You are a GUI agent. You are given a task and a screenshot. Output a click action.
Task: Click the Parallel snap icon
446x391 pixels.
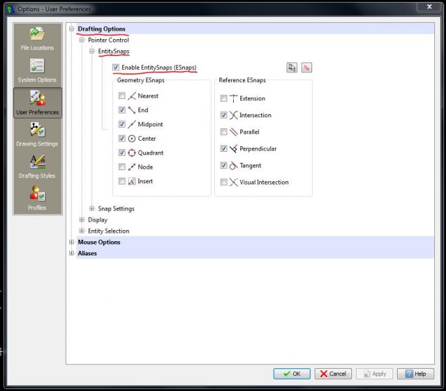pos(234,132)
